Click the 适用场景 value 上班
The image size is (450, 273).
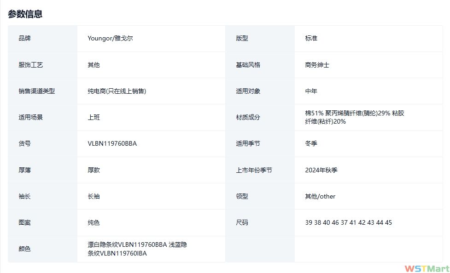coord(94,117)
